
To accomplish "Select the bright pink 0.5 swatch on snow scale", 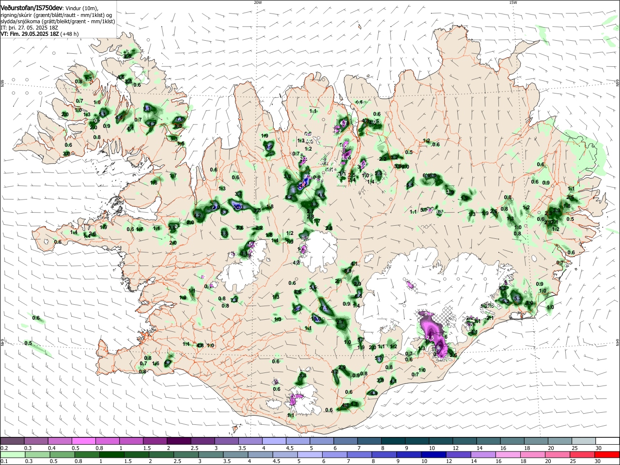I will click(x=83, y=441).
